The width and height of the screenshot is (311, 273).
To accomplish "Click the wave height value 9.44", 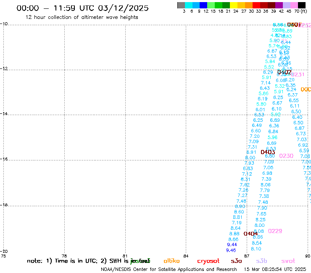I will [232, 244].
